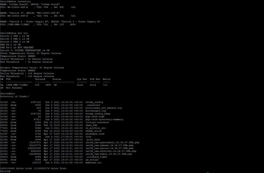Screen dimensions: 264x173
Task: Click the 'packages.conf' file name
Action: 95,134
